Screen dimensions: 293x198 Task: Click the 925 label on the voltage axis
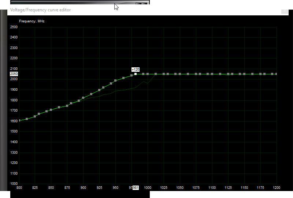click(99, 187)
